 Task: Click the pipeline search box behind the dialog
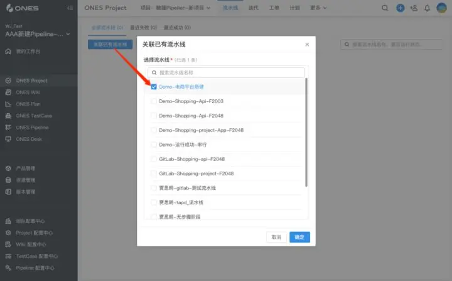point(391,44)
